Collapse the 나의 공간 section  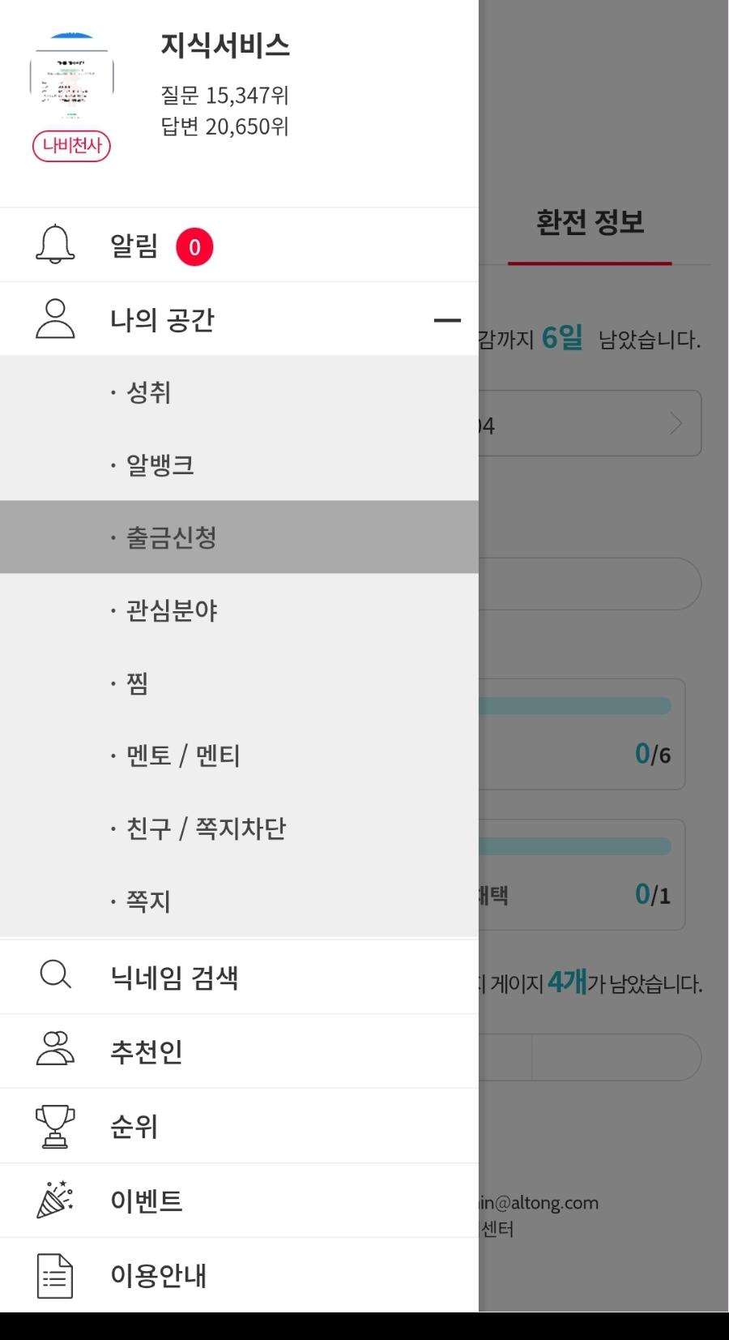coord(447,320)
